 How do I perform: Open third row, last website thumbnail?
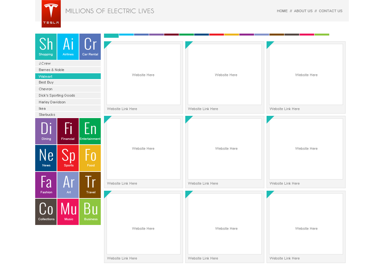(306, 224)
